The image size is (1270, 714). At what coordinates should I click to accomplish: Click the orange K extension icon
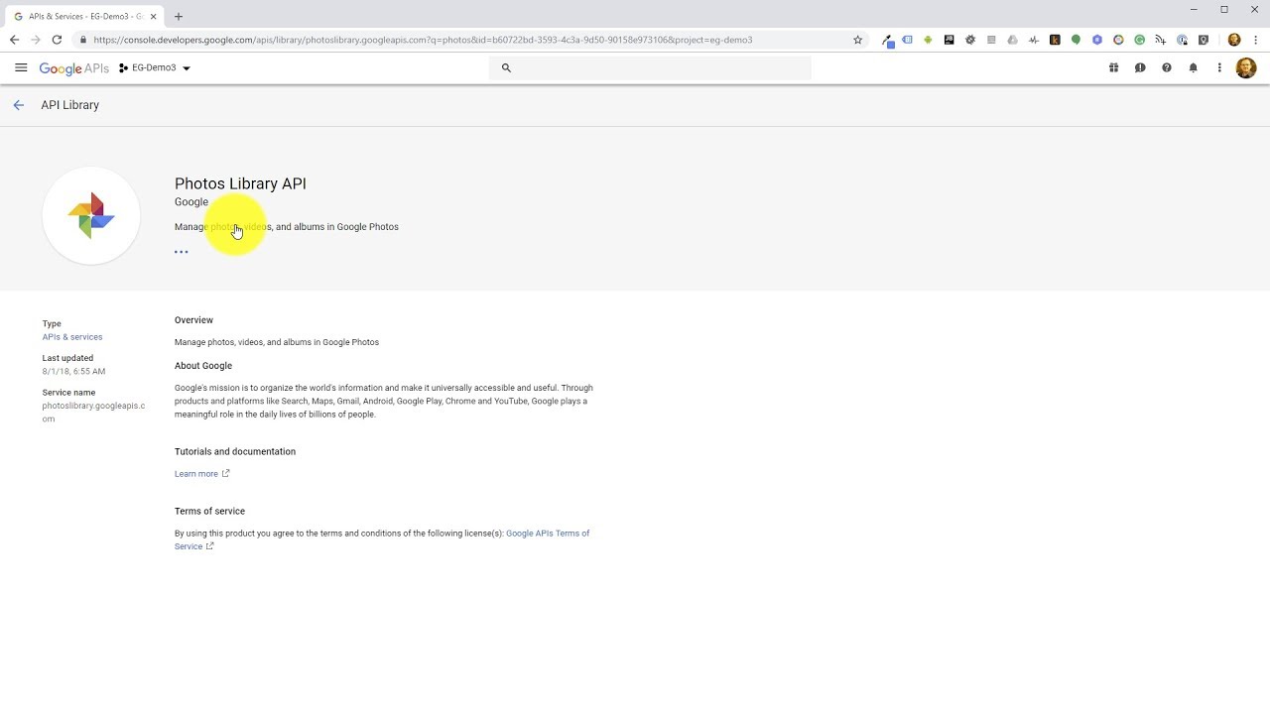pos(1055,40)
